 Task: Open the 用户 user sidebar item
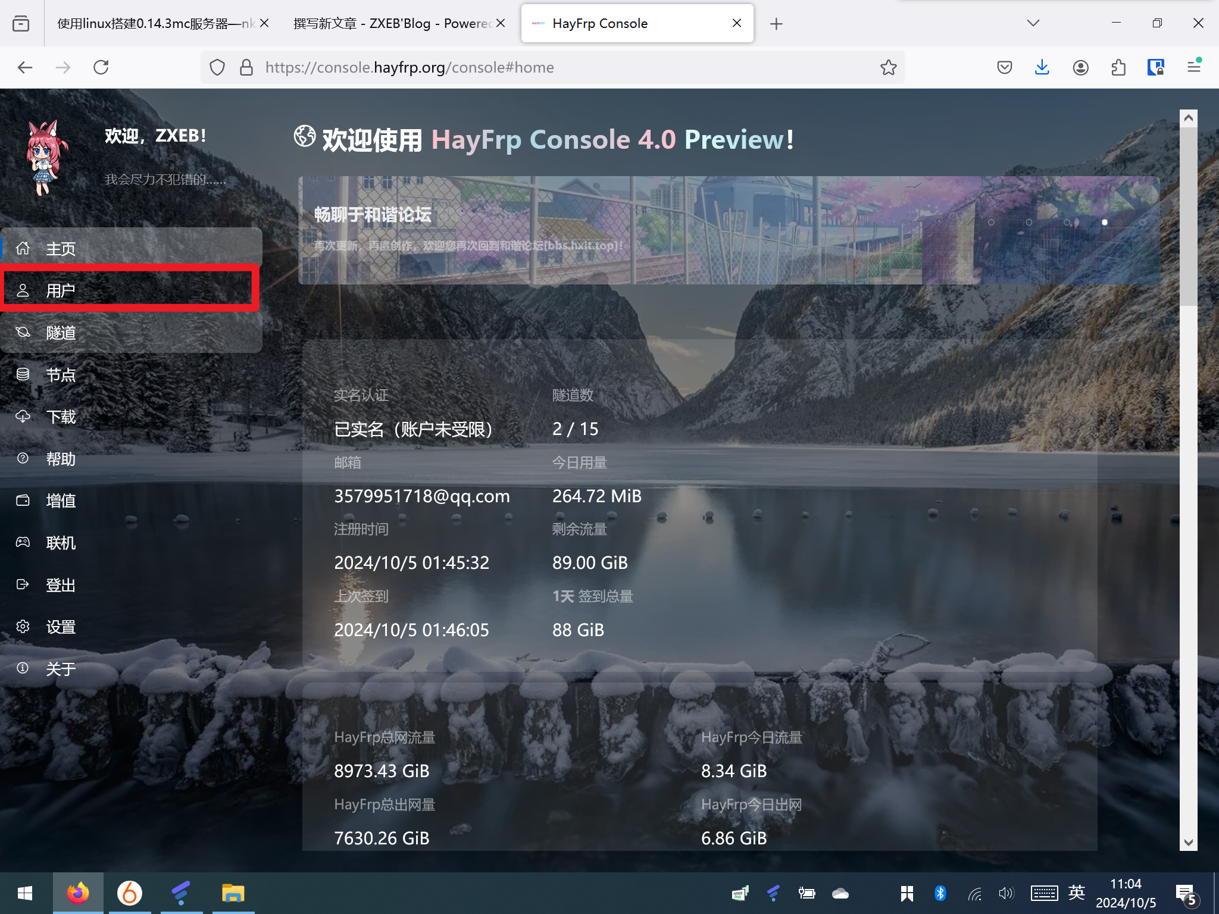pyautogui.click(x=130, y=290)
